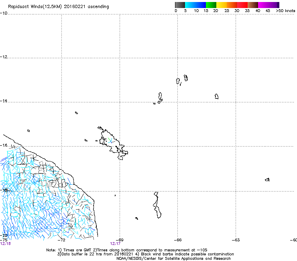Image resolution: width=297 pixels, height=261 pixels.
Task: Click the '-72' longitude axis label
Action: [61, 240]
